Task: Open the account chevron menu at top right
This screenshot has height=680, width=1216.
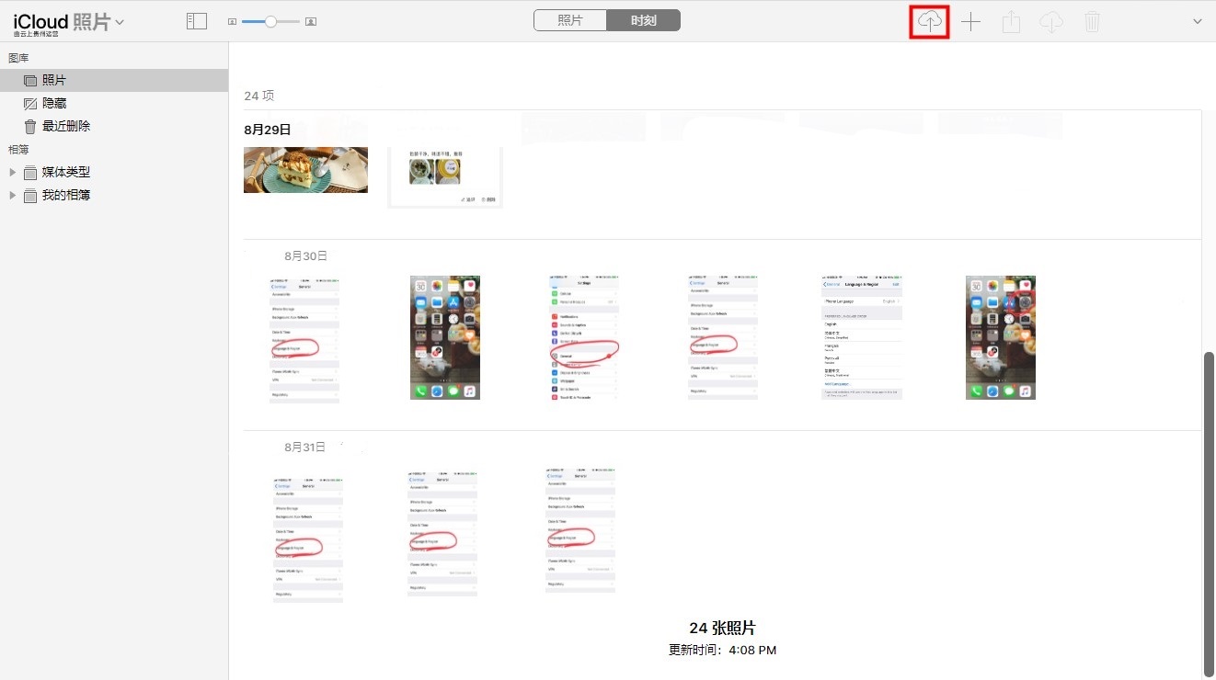Action: [x=1197, y=21]
